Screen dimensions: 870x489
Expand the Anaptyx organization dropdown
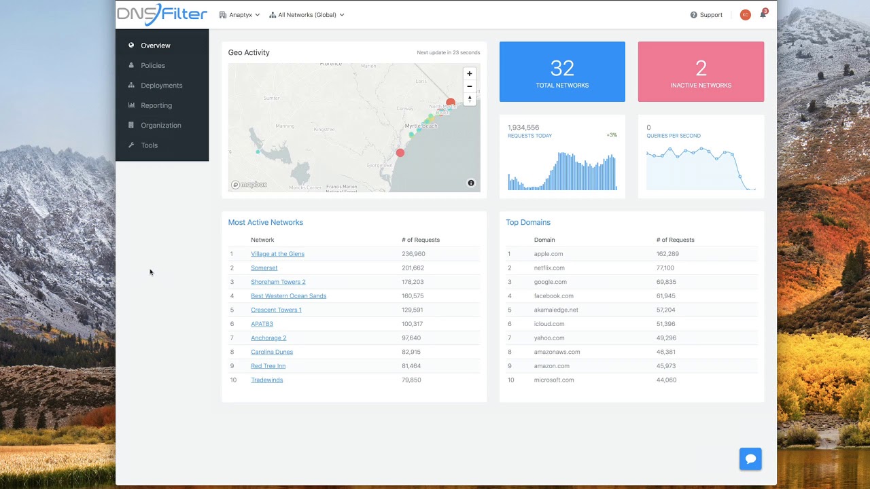(239, 15)
